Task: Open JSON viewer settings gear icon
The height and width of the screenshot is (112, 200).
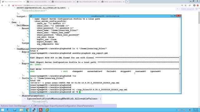Action: click(197, 9)
